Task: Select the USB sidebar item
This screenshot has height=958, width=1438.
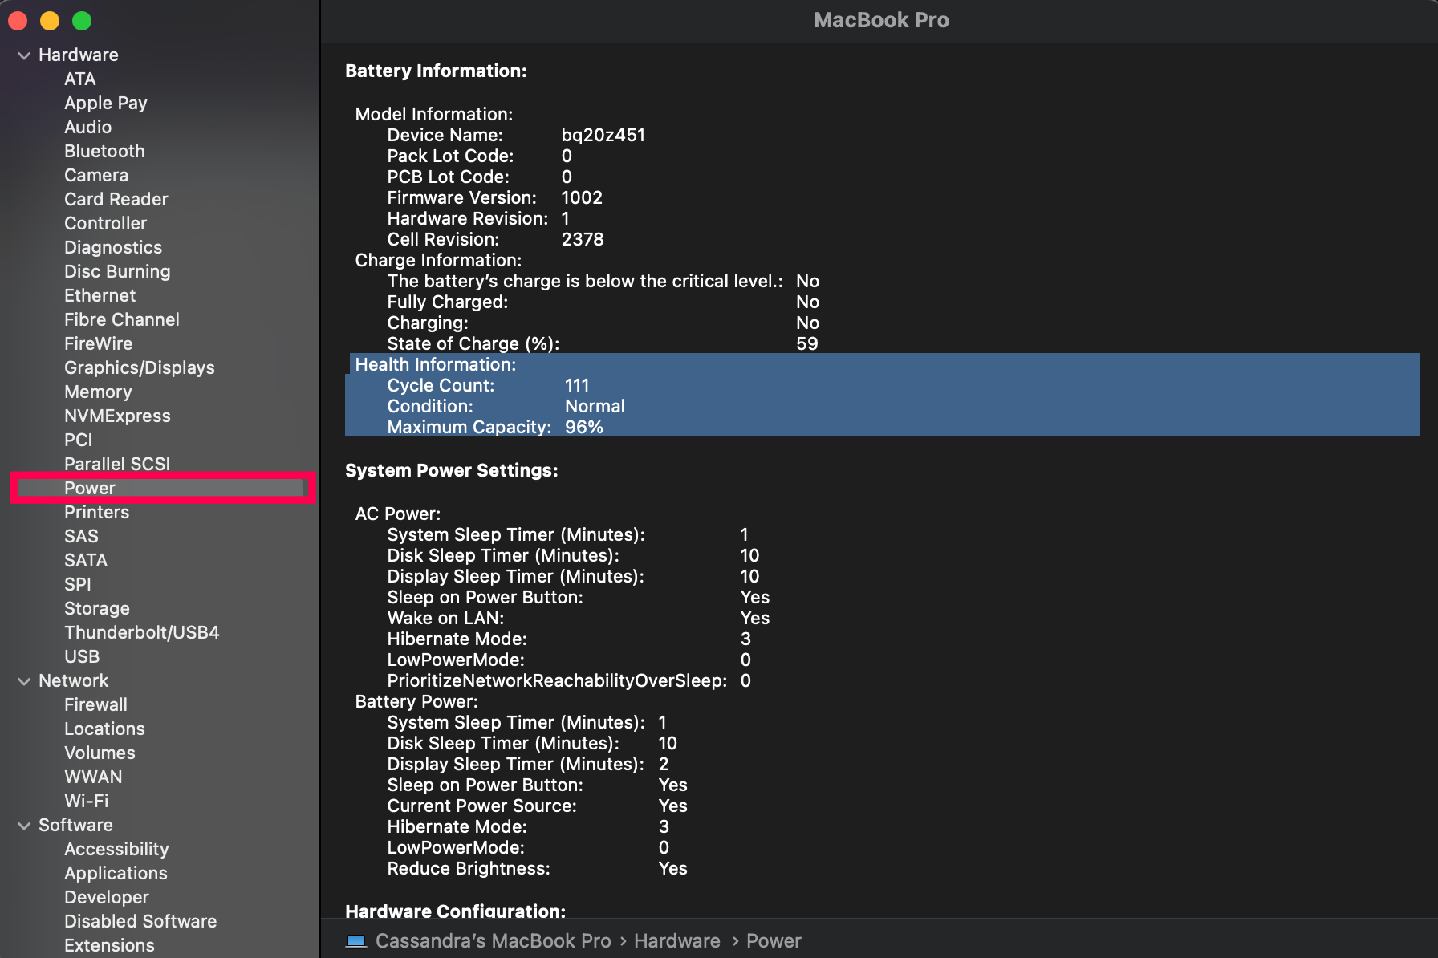Action: click(x=82, y=656)
